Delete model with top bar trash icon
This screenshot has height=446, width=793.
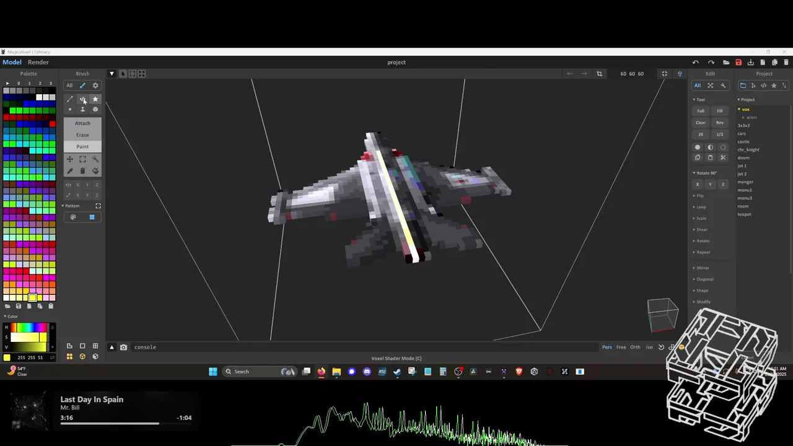pos(786,62)
